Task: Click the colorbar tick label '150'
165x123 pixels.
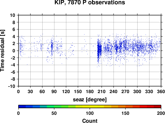Action: pos(125,113)
